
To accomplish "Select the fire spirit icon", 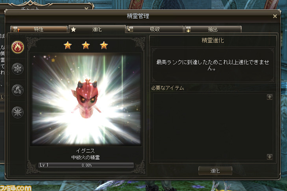I will pos(18,47).
